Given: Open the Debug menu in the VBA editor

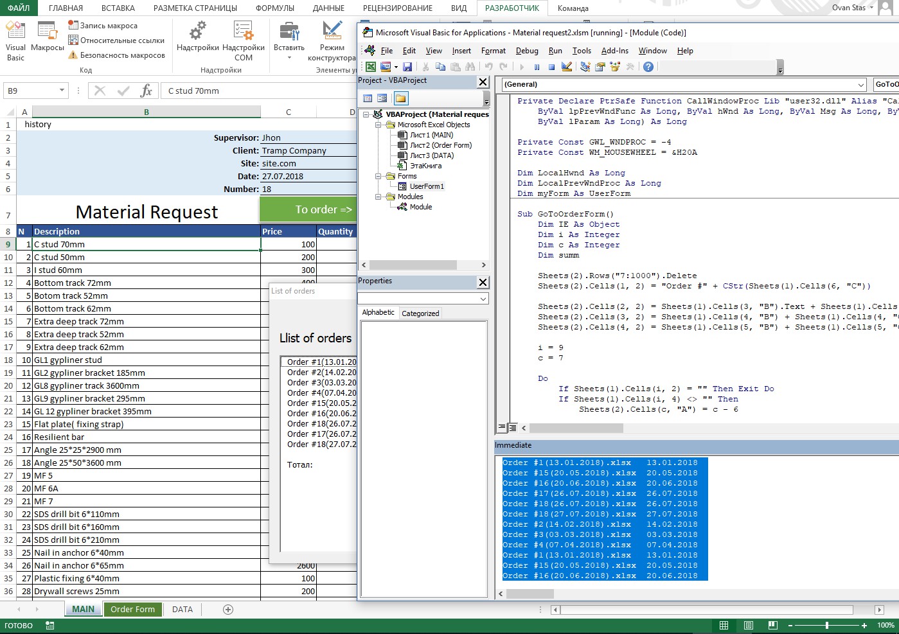Looking at the screenshot, I should click(527, 51).
